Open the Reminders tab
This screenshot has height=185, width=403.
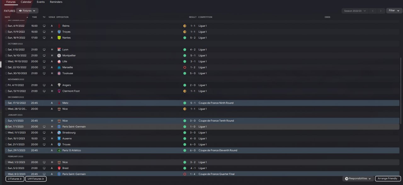56,2
